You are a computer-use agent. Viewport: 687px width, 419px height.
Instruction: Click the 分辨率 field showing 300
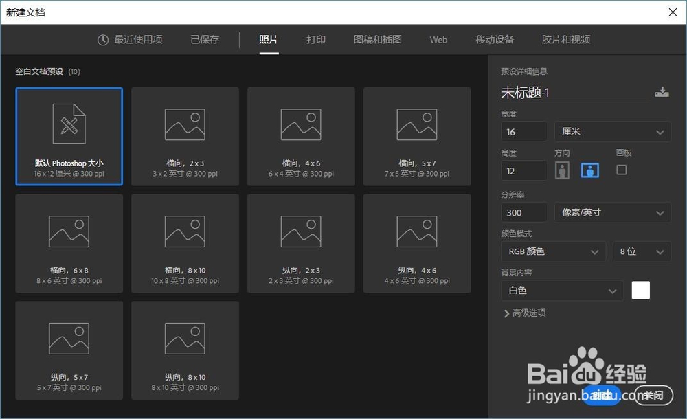coord(524,212)
